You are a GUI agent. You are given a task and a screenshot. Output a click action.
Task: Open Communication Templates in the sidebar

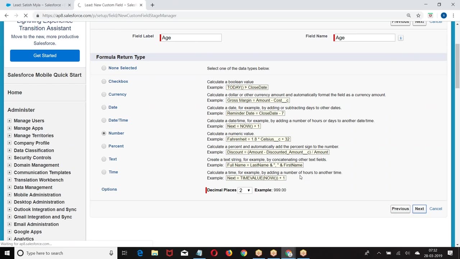coord(42,173)
